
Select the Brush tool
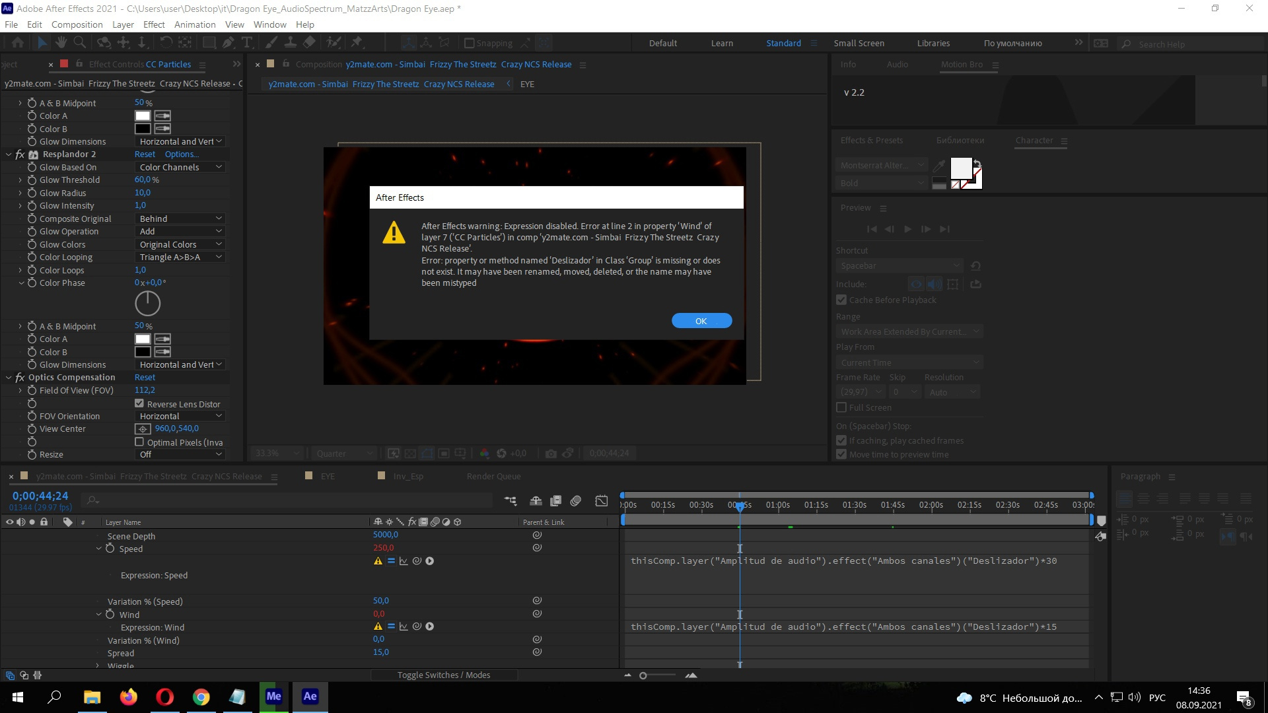(271, 43)
